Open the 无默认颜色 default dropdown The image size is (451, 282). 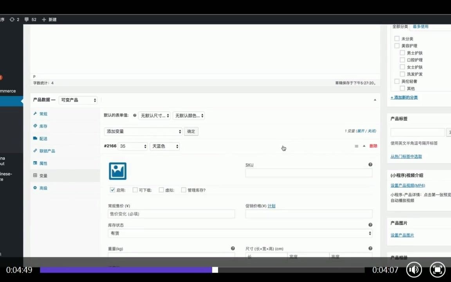(x=189, y=116)
